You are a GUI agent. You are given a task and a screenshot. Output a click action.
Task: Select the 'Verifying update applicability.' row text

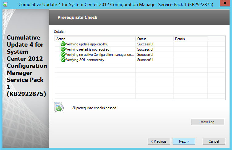87,44
